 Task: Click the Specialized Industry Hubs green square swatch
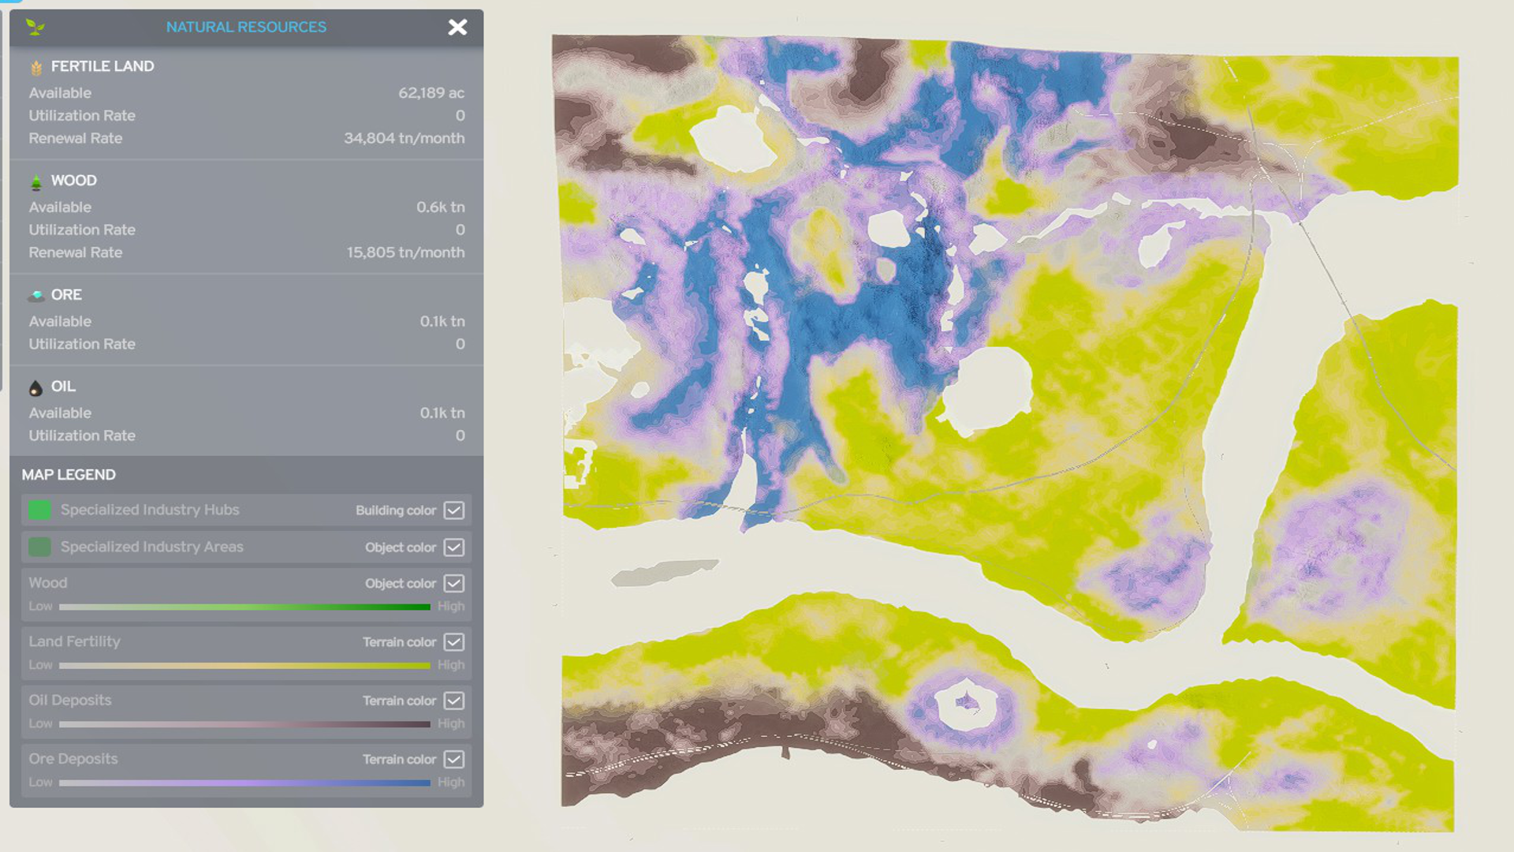pos(38,510)
